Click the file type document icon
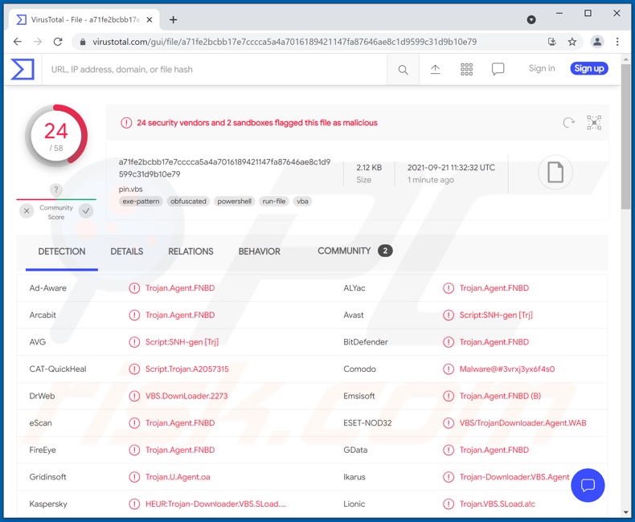Viewport: 635px width, 522px height. [x=555, y=173]
